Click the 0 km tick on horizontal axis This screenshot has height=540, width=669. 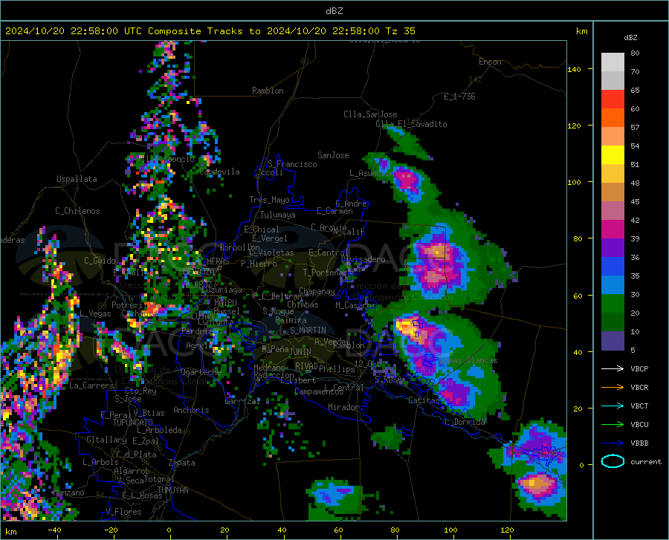pyautogui.click(x=169, y=530)
